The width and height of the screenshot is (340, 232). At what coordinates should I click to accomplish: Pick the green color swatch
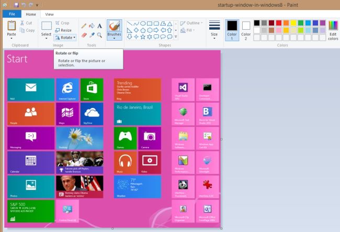click(x=301, y=23)
